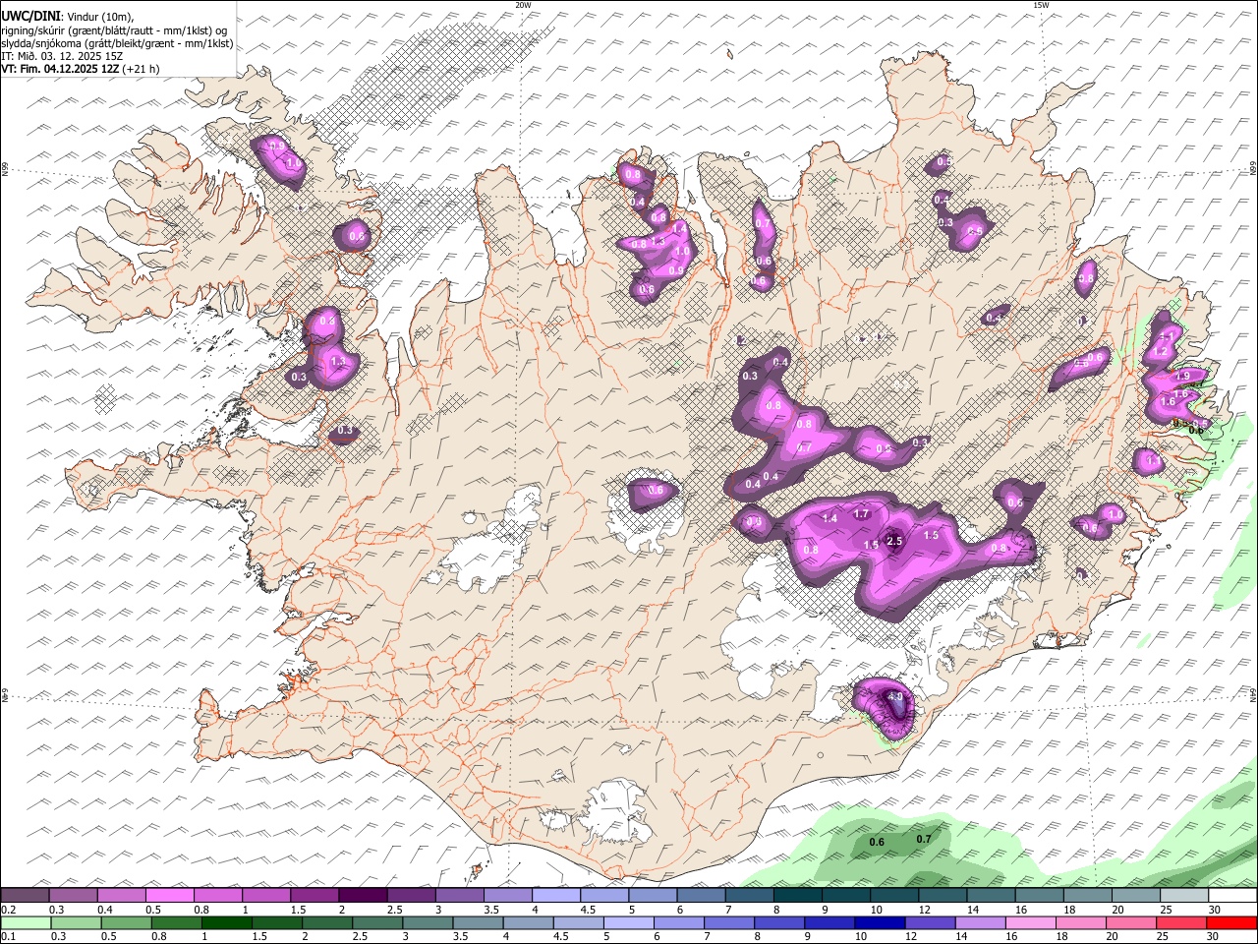The height and width of the screenshot is (944, 1258).
Task: Pick the darkest purple 2 swatch in the upper legend
Action: point(362,895)
